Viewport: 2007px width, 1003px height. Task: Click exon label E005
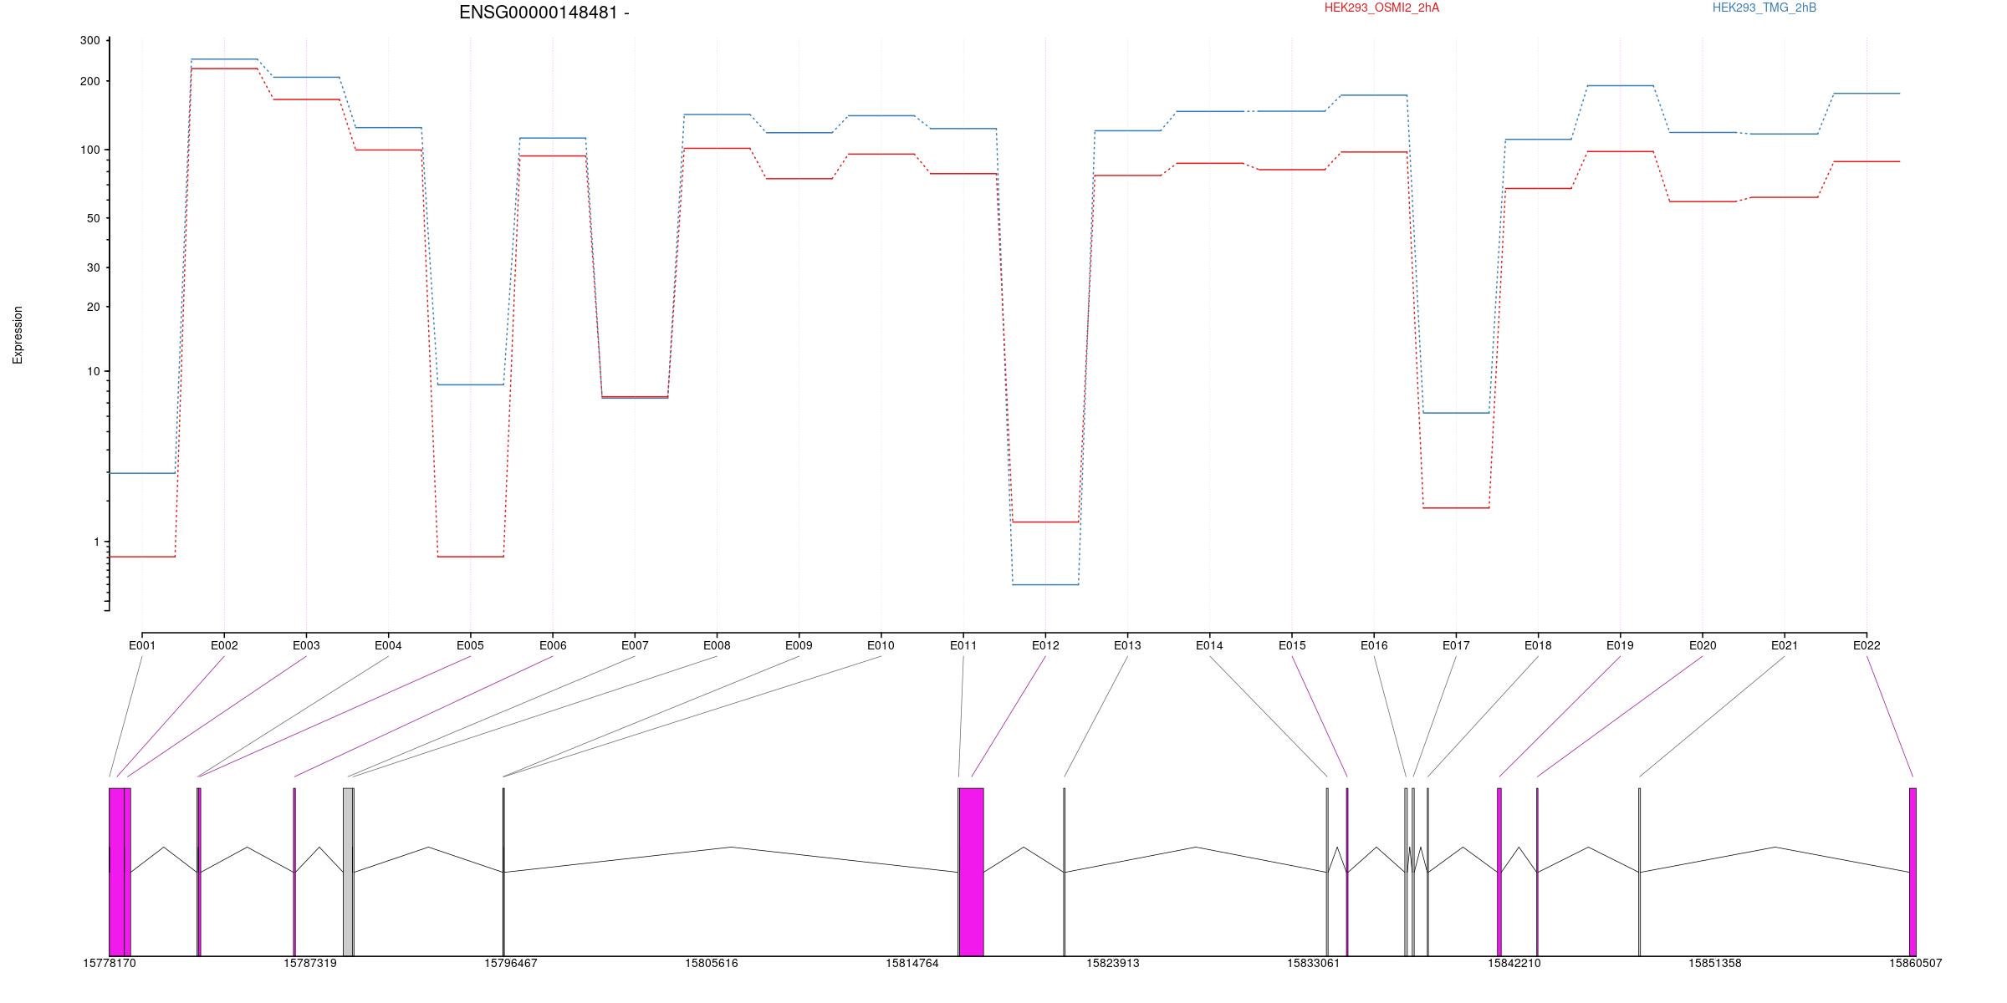(x=470, y=645)
